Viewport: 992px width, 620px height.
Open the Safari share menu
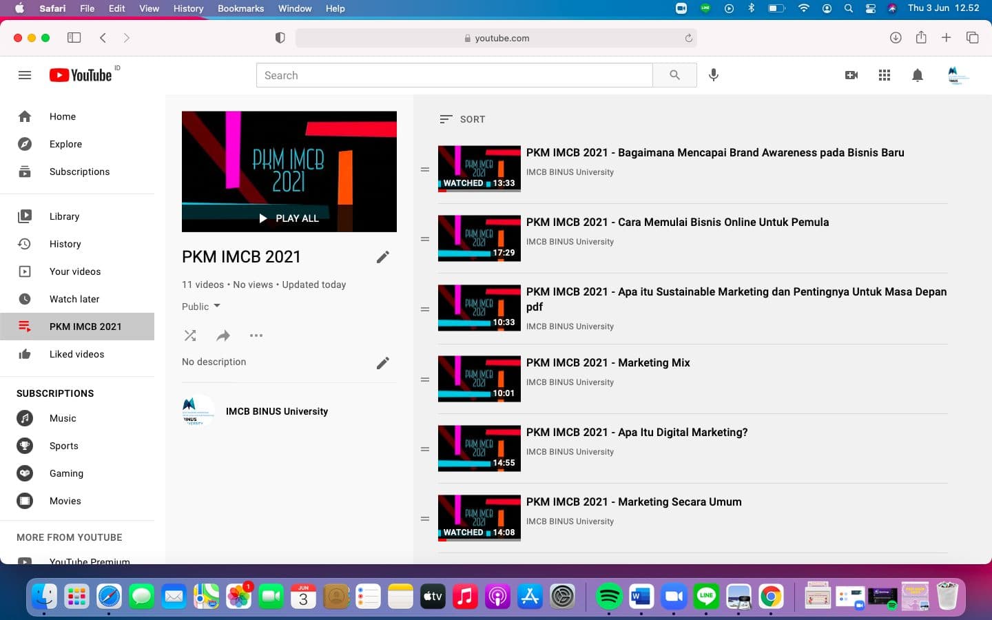pyautogui.click(x=921, y=37)
